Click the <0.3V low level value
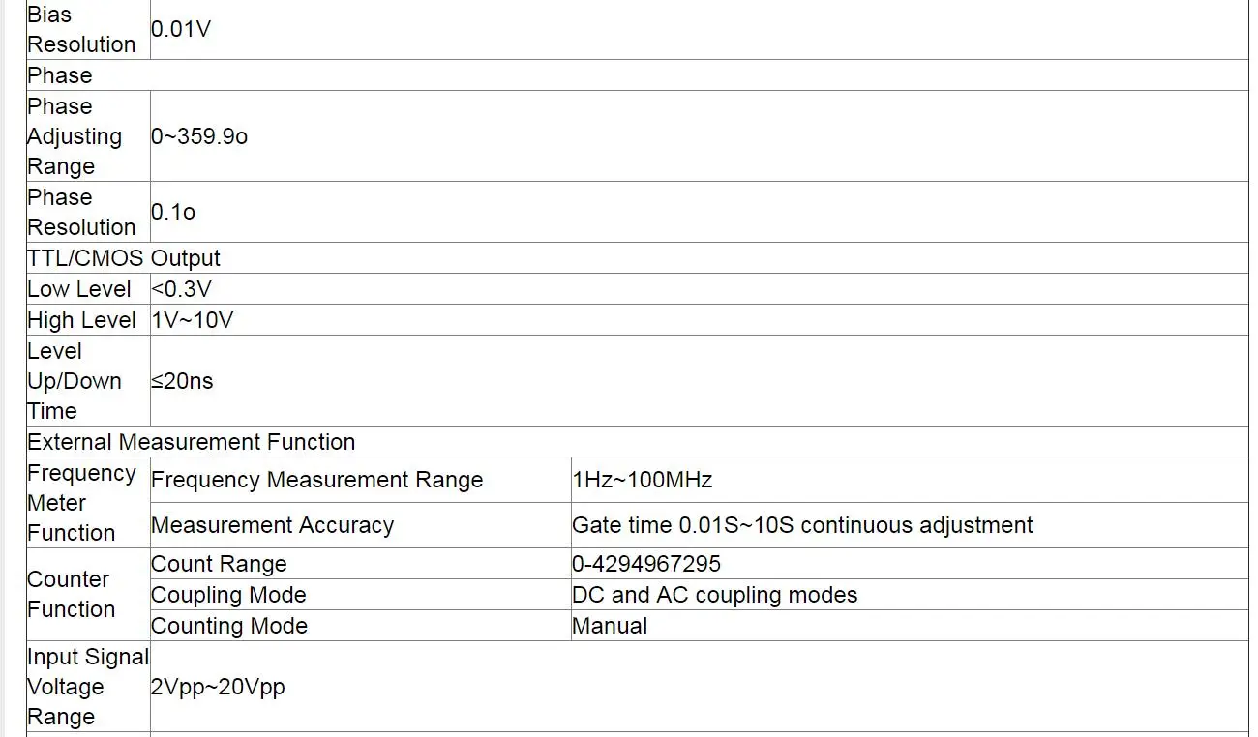Image resolution: width=1258 pixels, height=737 pixels. coord(182,289)
